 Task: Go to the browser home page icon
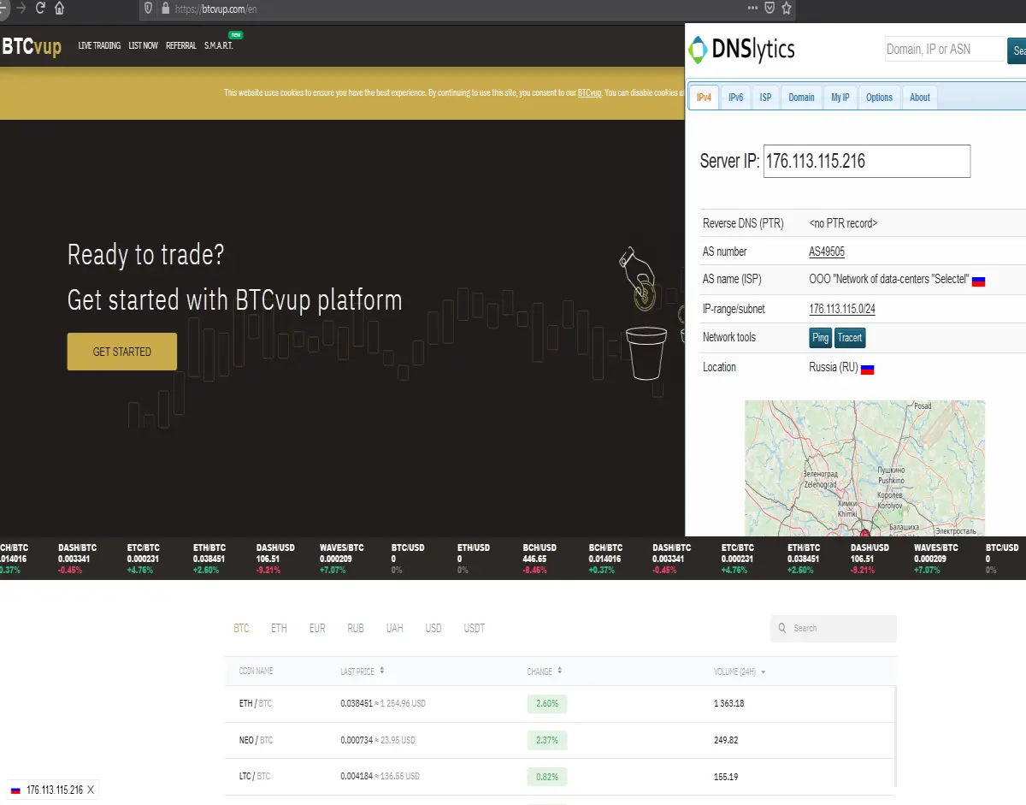pos(59,8)
